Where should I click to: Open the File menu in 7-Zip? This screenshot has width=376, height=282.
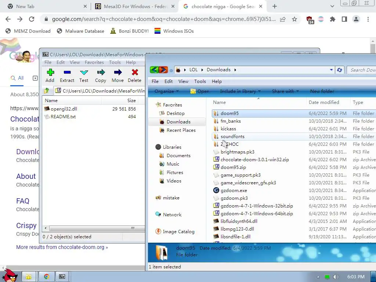48,62
